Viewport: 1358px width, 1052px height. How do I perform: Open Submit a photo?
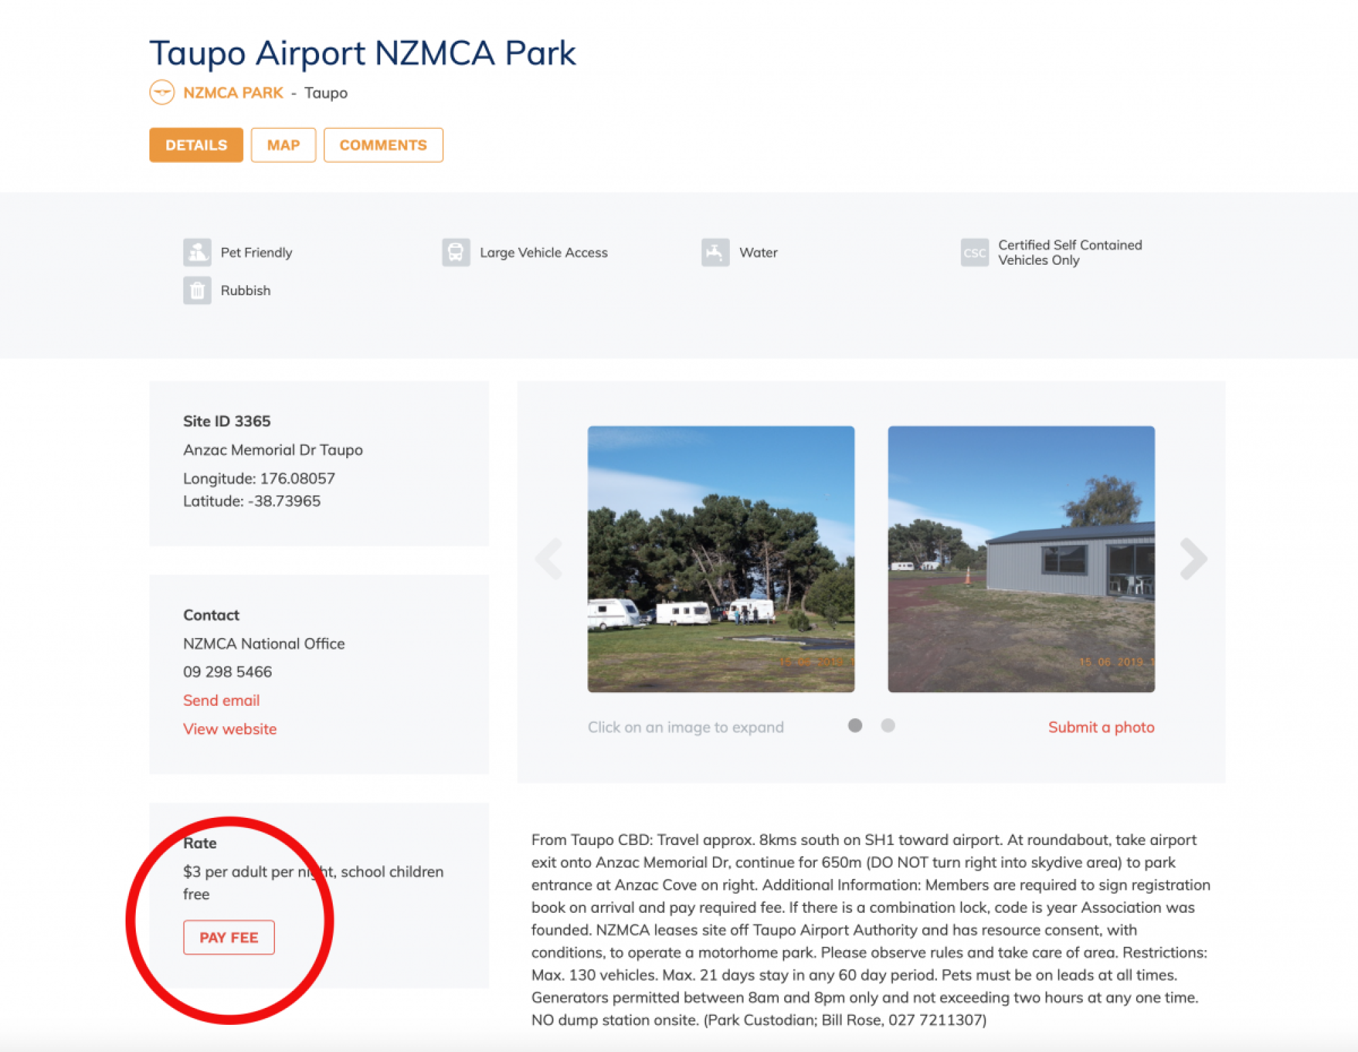coord(1100,727)
